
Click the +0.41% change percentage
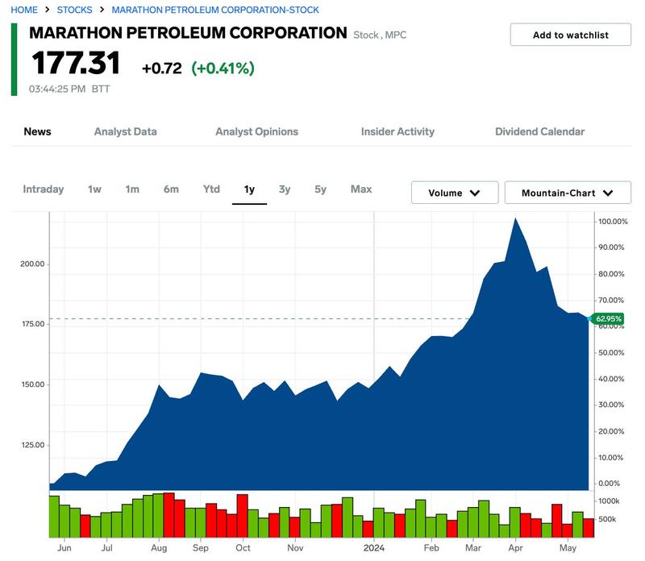click(223, 69)
